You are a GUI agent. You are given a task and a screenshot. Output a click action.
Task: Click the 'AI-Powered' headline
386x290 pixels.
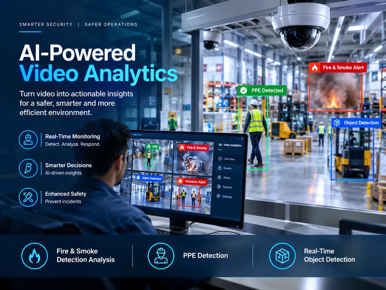[78, 53]
